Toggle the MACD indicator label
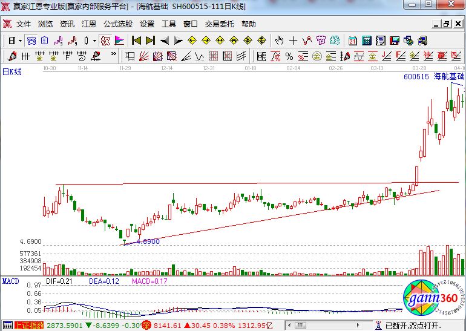 [10, 281]
